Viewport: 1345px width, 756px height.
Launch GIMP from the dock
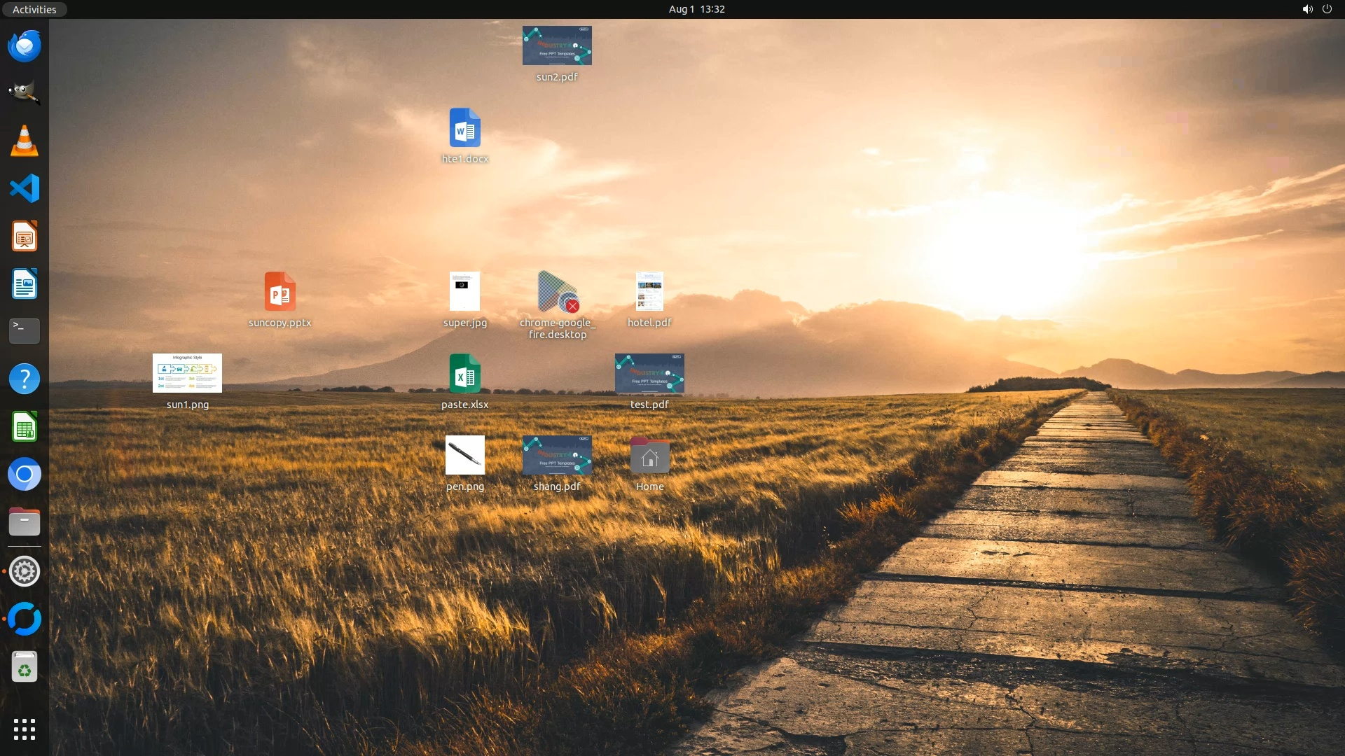25,93
